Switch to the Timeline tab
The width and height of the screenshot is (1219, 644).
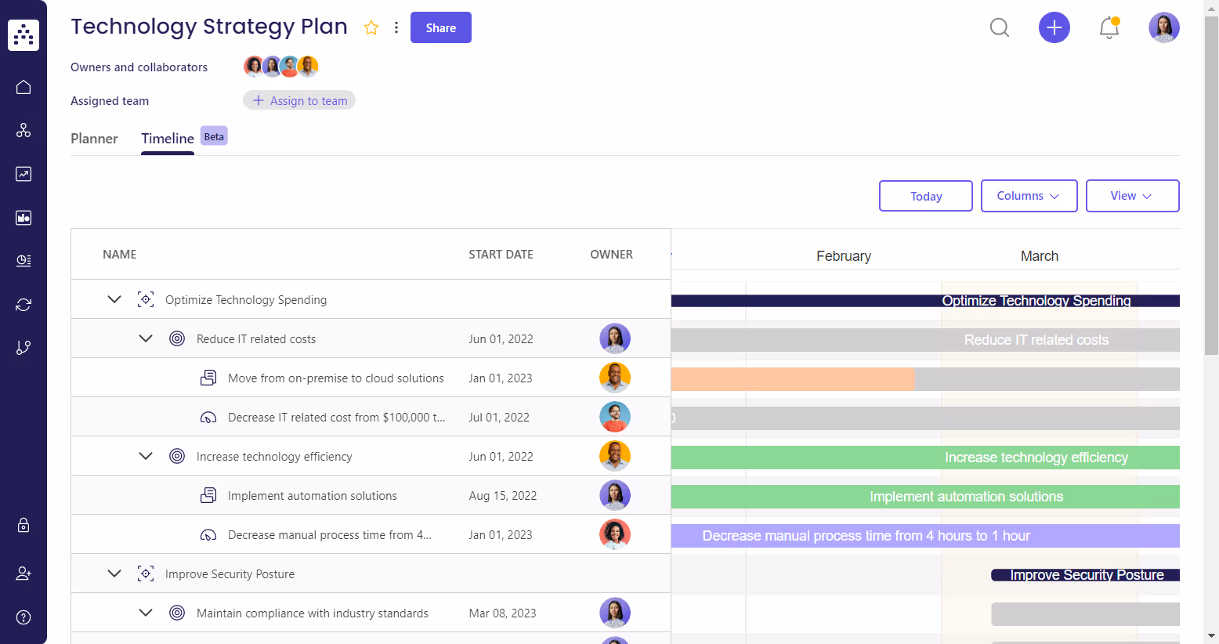[167, 139]
